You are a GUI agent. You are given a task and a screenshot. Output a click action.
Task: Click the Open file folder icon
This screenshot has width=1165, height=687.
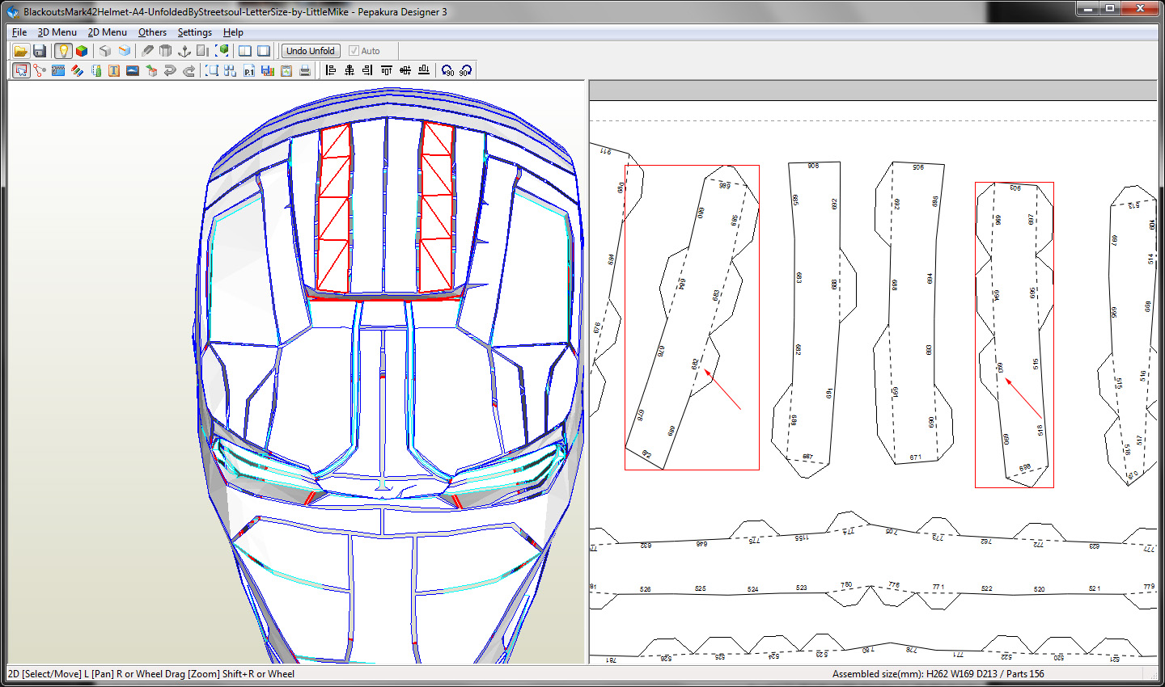pyautogui.click(x=21, y=51)
